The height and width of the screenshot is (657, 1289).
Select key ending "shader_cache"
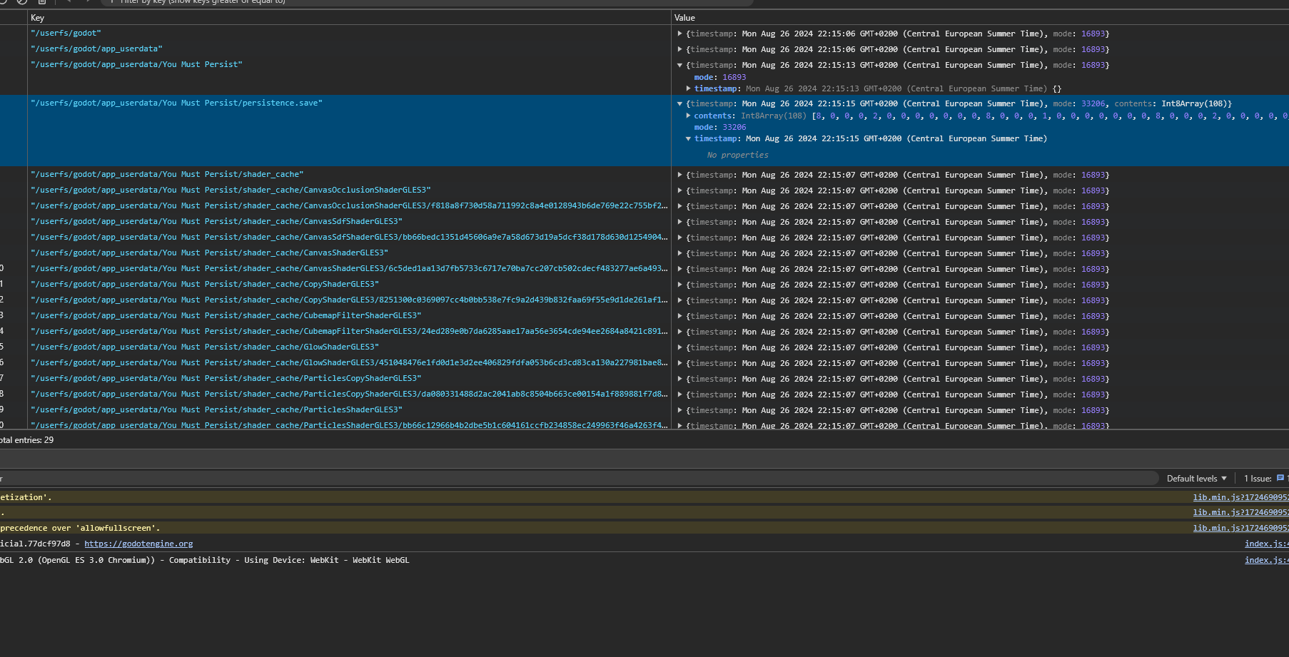click(x=167, y=174)
